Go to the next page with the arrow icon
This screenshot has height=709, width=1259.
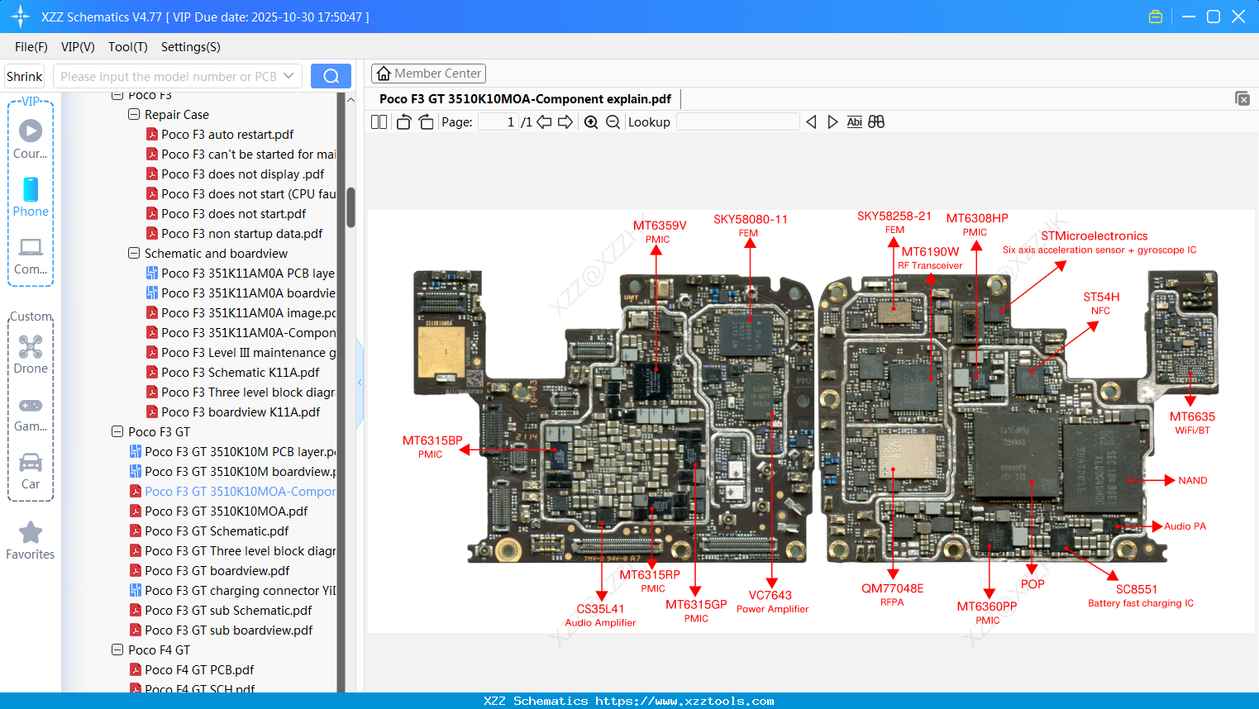pos(567,121)
